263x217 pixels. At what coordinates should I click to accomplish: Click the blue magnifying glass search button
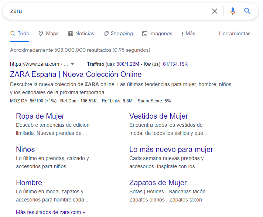tap(247, 11)
